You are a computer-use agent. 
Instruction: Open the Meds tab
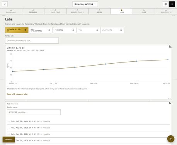(x=144, y=11)
